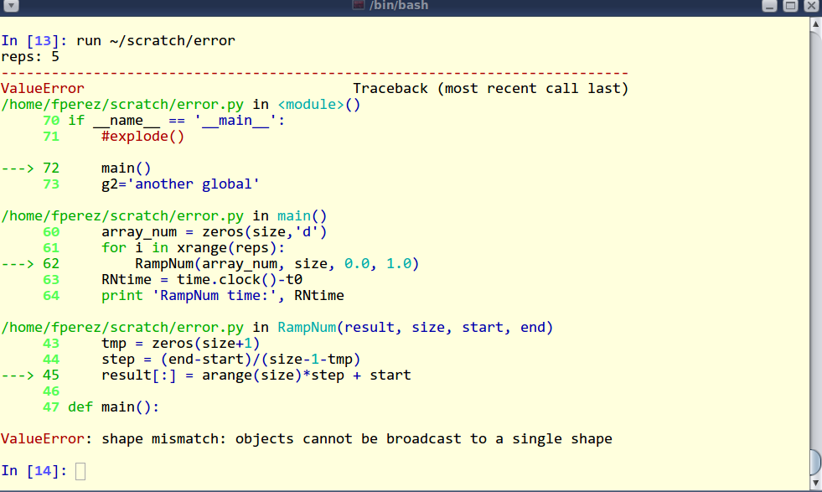The image size is (822, 492).
Task: Click 'Traceback (most recent call last)' text
Action: (490, 88)
